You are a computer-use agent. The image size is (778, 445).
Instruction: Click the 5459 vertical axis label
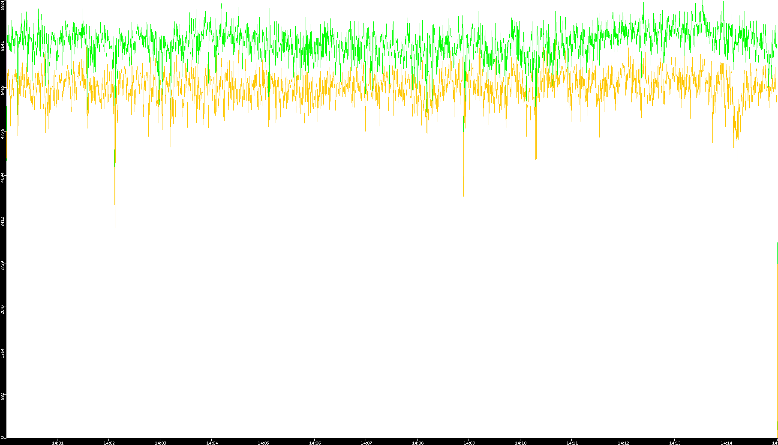(x=3, y=90)
